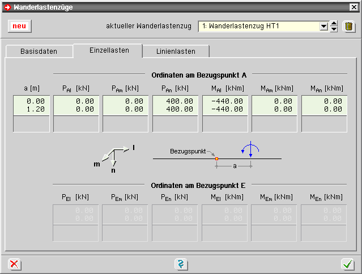Click first-row 0.00 in PAm column
The width and height of the screenshot is (362, 274).
(x=126, y=101)
